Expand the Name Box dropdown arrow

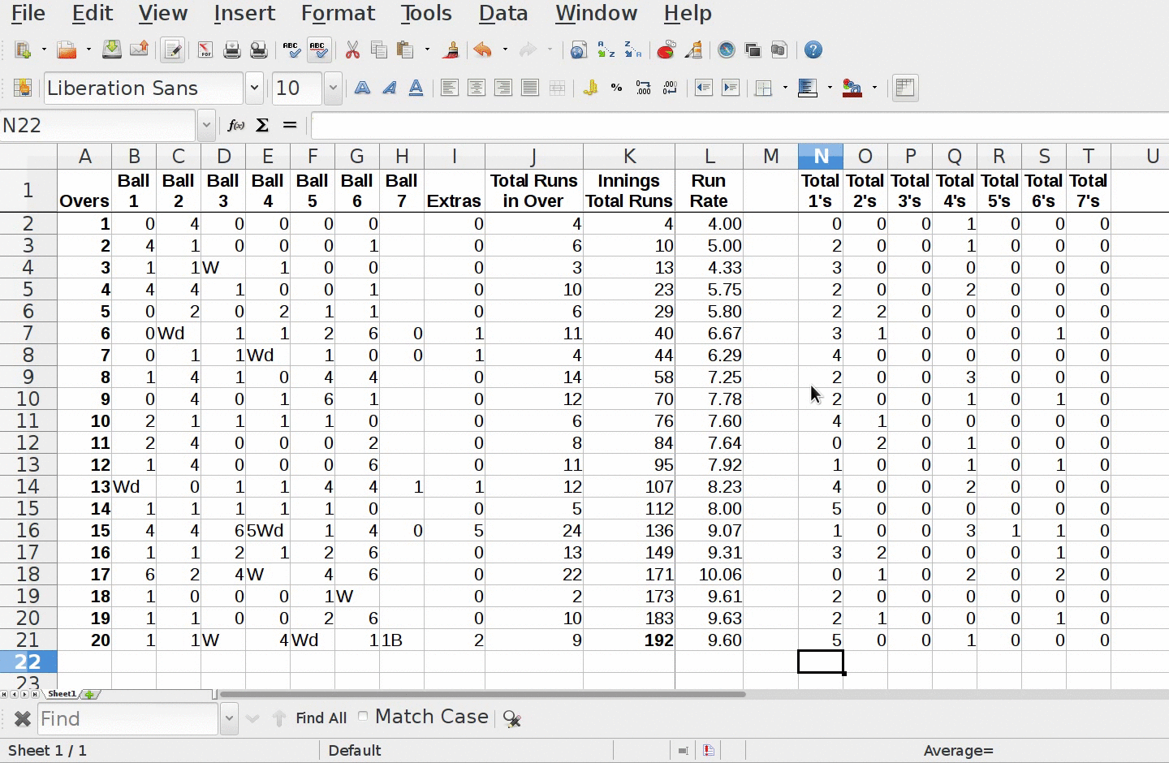(206, 125)
